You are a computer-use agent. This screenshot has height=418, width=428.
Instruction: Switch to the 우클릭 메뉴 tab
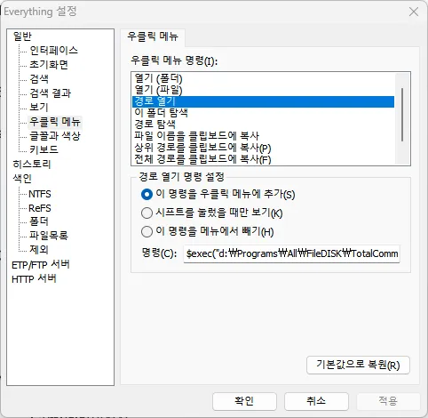153,36
